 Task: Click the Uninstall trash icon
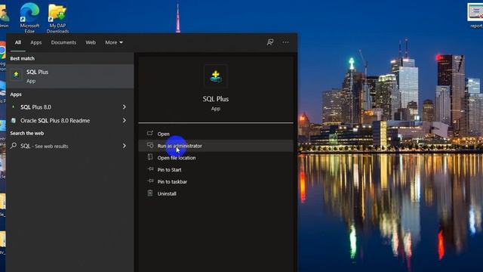[150, 193]
